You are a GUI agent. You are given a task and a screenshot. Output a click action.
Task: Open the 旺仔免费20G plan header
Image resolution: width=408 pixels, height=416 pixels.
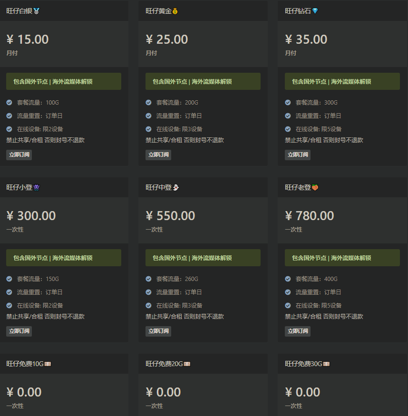[203, 364]
